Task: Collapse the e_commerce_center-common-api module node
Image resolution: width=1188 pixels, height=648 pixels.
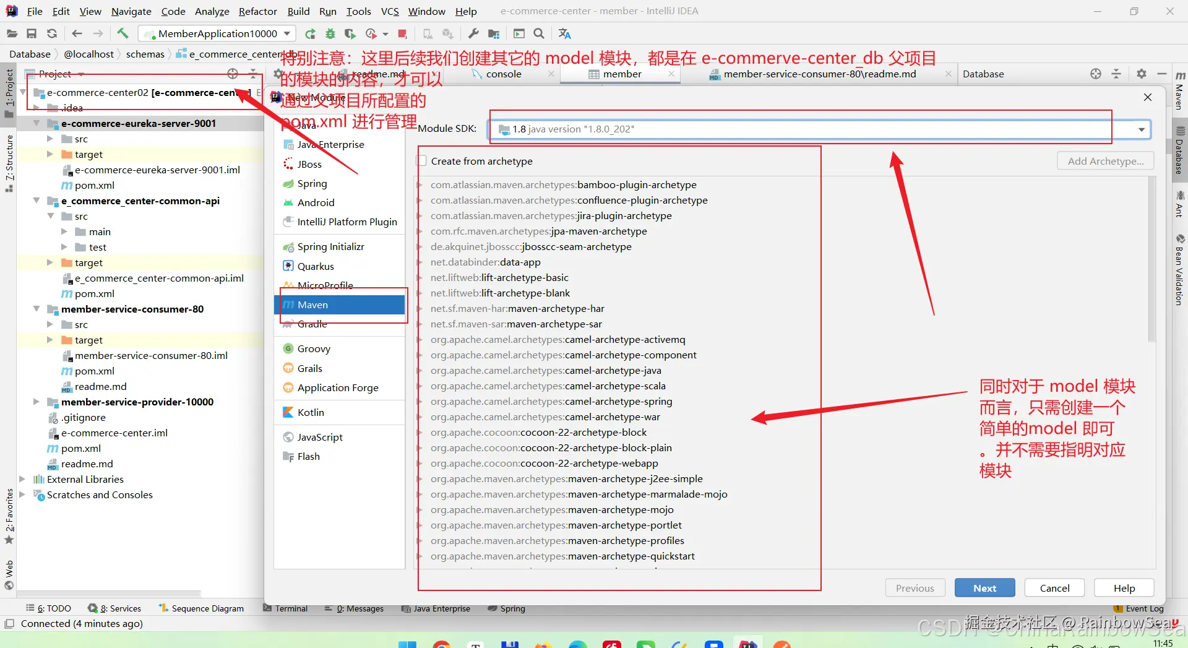Action: pyautogui.click(x=37, y=201)
